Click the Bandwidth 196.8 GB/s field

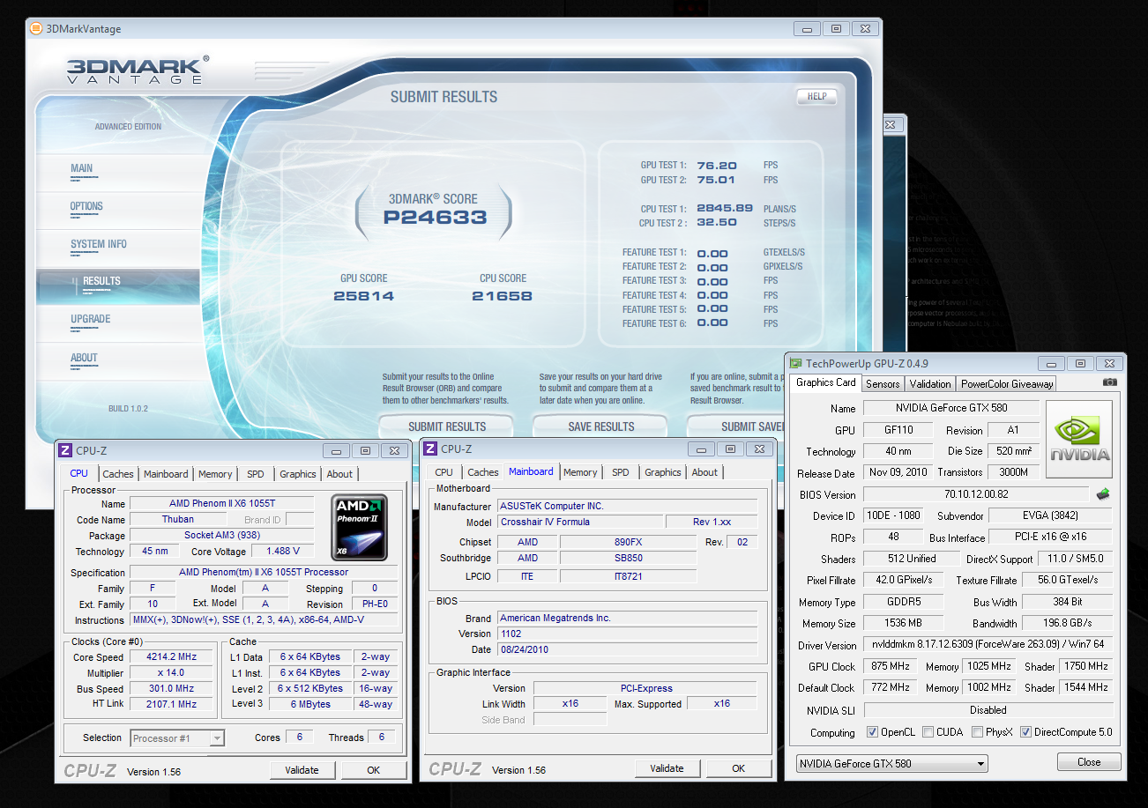[x=1066, y=624]
